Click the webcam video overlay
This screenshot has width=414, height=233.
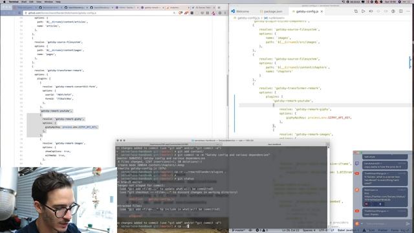[58, 200]
